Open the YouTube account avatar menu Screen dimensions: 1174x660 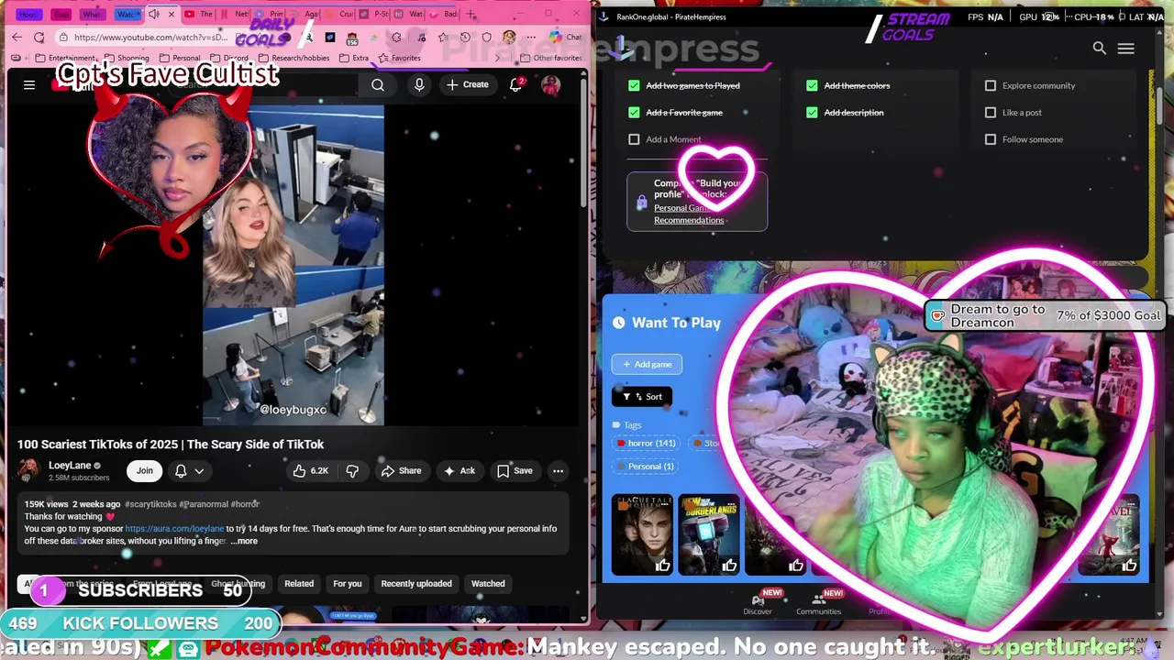tap(550, 85)
